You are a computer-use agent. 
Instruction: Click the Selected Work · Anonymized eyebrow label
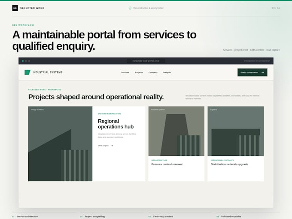click(45, 90)
